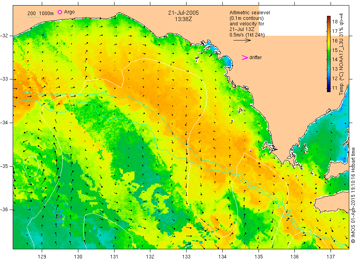
Task: Click the vertical 'Temp. (°C) NOAA17_L3U' label
Action: [341, 54]
